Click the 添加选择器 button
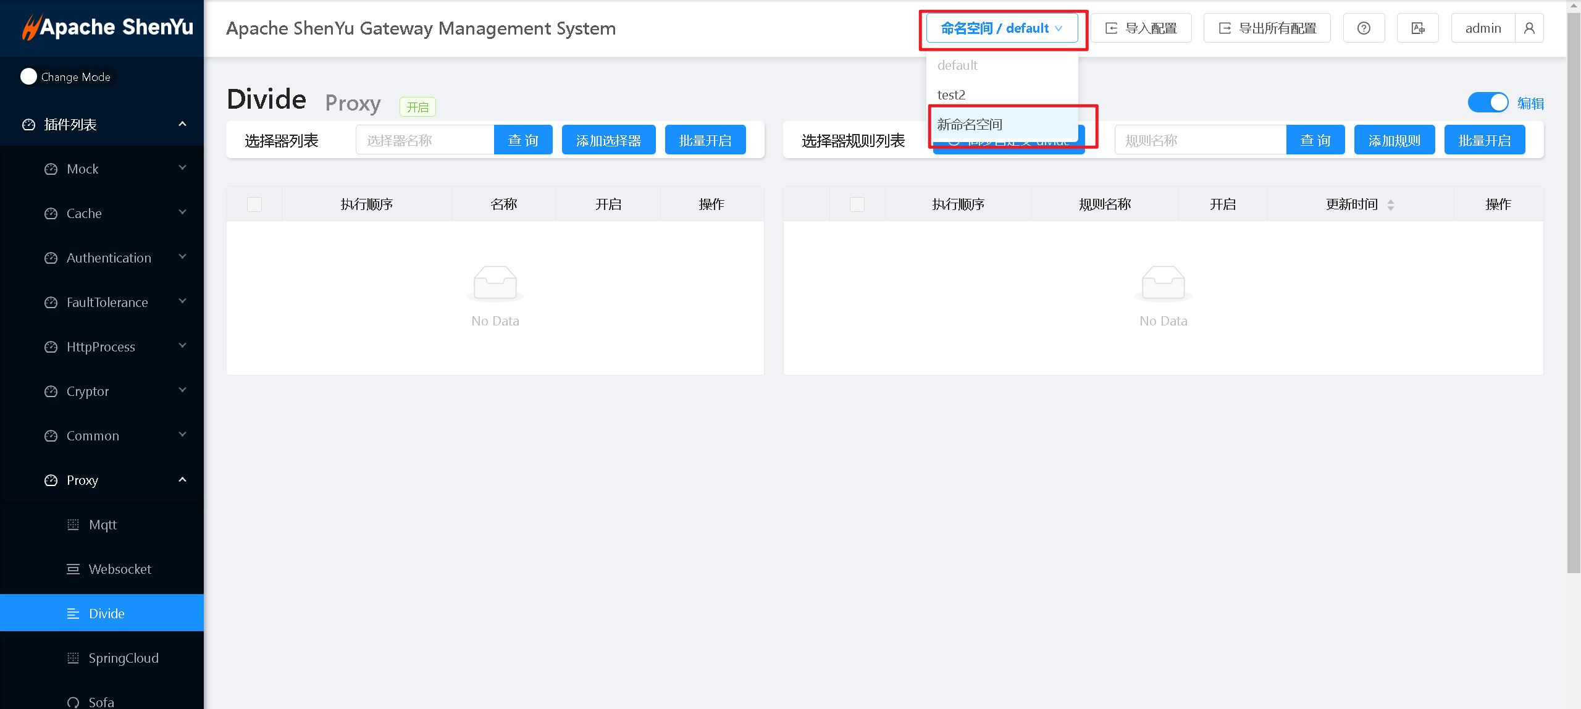This screenshot has height=709, width=1581. (x=608, y=140)
